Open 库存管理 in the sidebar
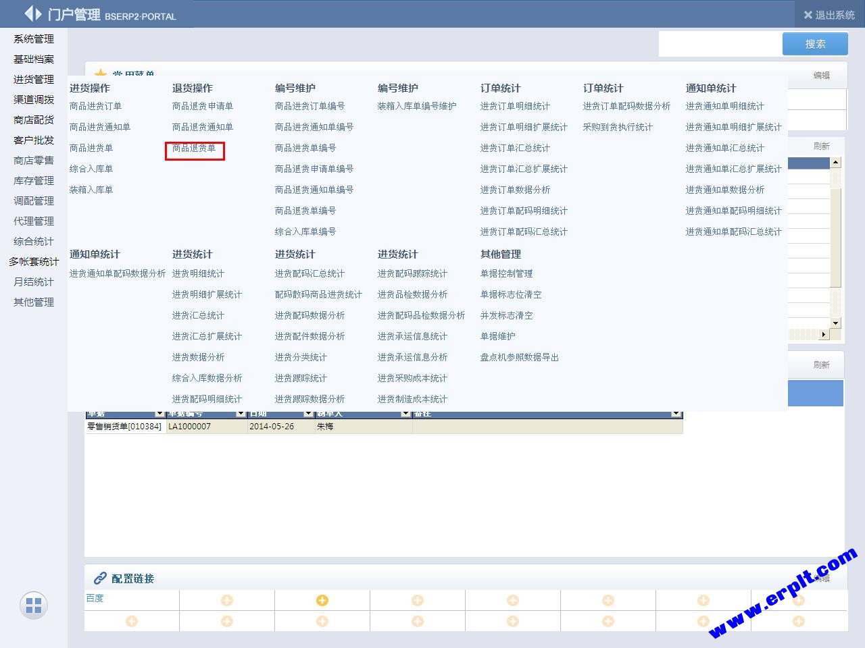The image size is (865, 648). [34, 181]
